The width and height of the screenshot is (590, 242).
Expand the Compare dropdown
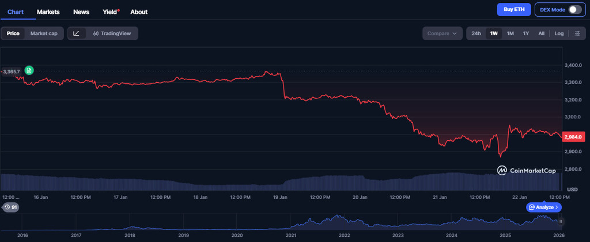pos(442,33)
